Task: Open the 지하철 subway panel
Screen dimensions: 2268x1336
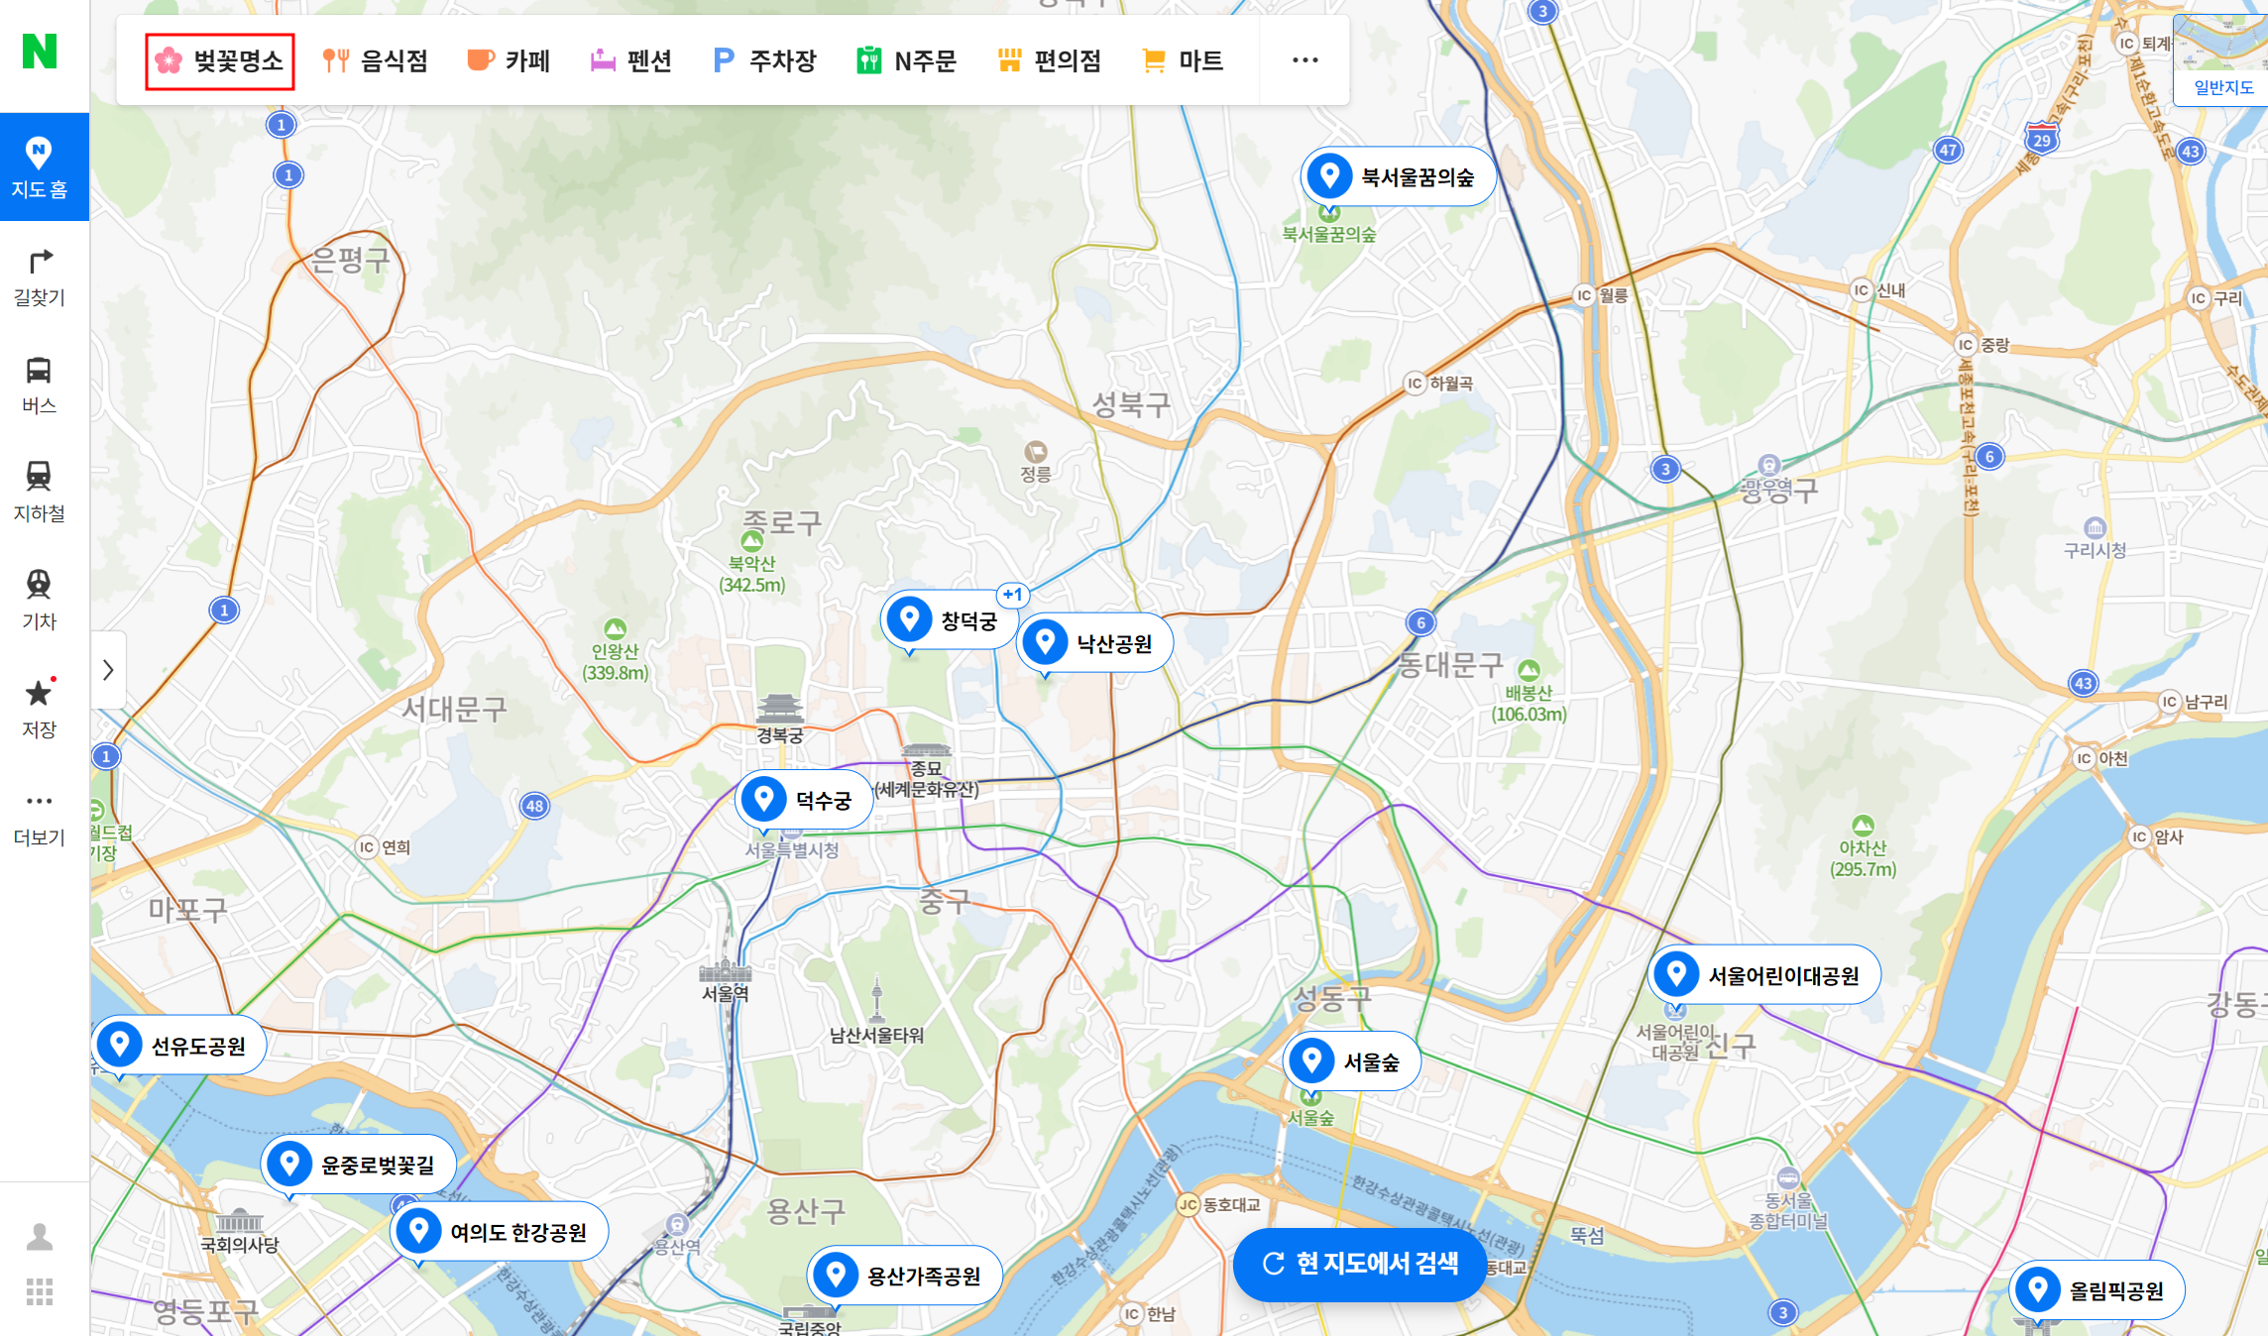Action: (40, 493)
